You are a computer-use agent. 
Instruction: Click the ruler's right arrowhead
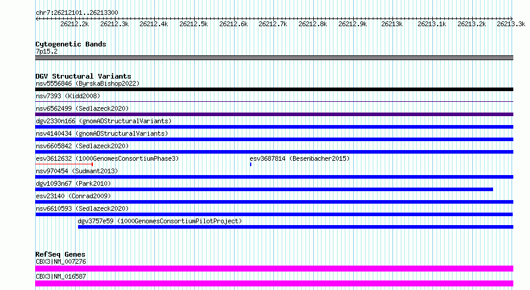coord(512,18)
